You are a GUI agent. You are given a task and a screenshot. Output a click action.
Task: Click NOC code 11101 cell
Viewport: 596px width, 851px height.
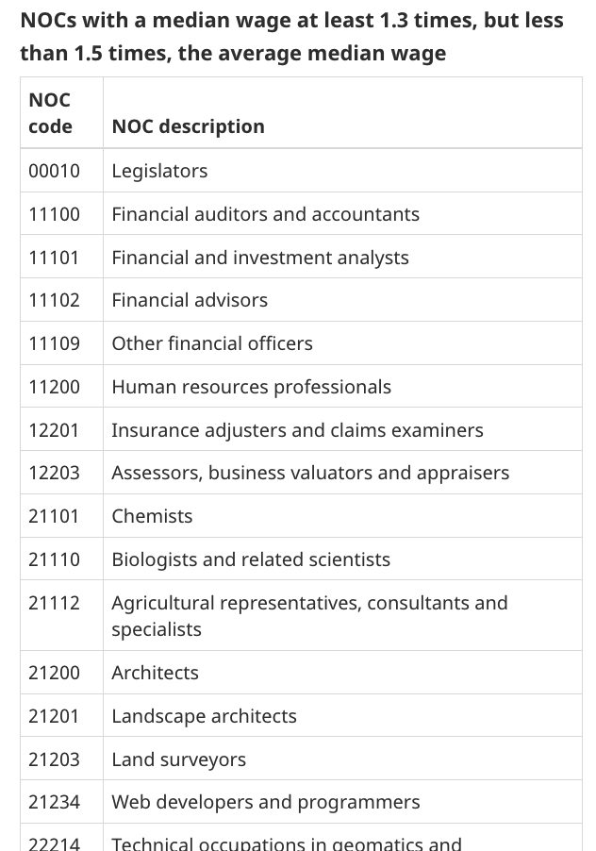coord(54,258)
